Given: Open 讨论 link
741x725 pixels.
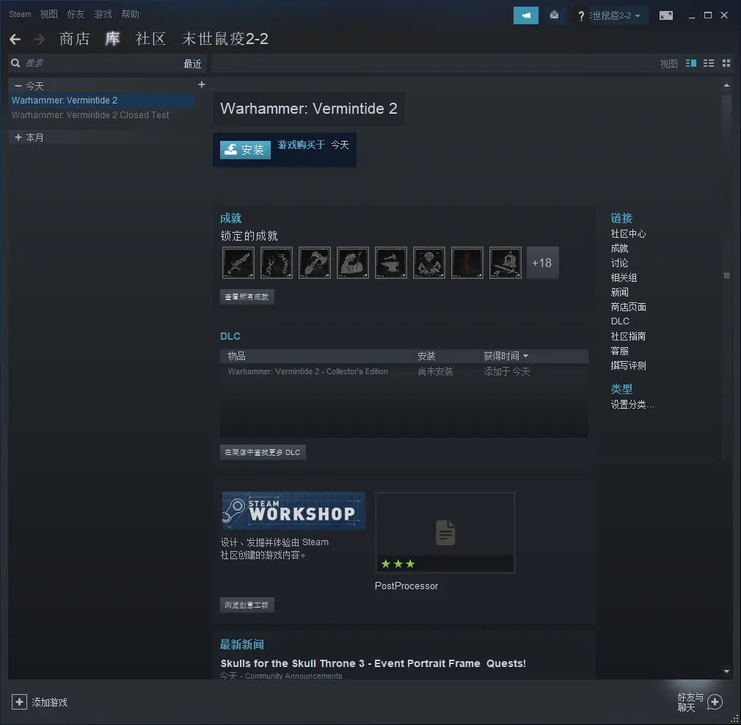Looking at the screenshot, I should pos(619,263).
